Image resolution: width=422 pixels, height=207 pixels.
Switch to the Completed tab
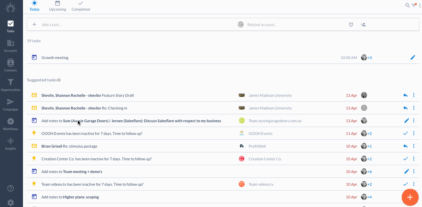[x=81, y=6]
